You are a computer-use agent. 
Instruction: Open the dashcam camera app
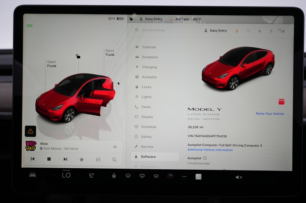click(x=170, y=176)
